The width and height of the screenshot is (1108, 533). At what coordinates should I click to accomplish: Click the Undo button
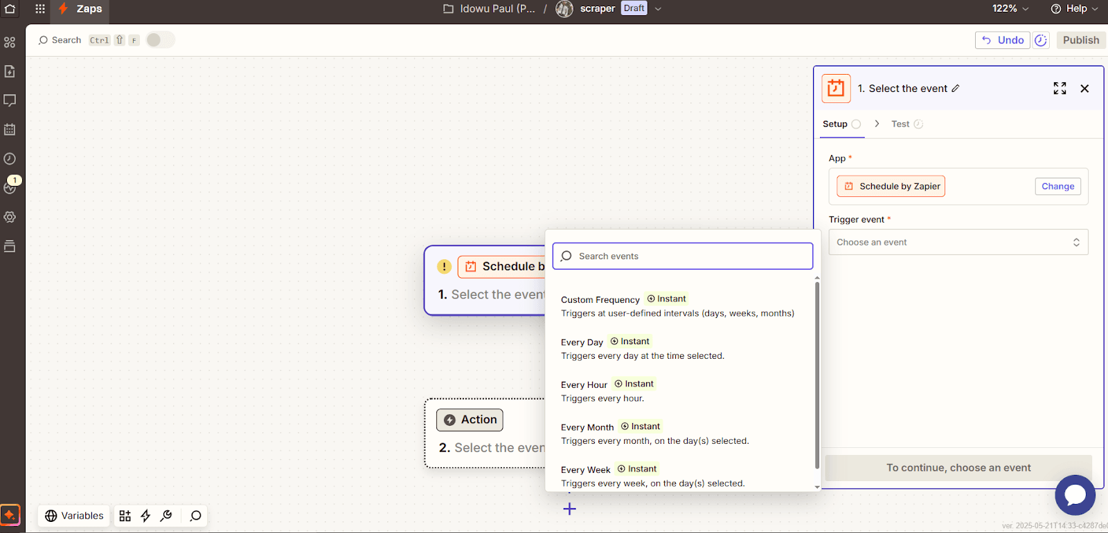coord(1002,40)
